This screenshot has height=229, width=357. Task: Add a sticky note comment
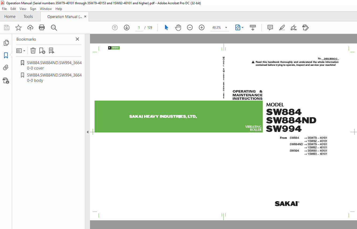[270, 28]
